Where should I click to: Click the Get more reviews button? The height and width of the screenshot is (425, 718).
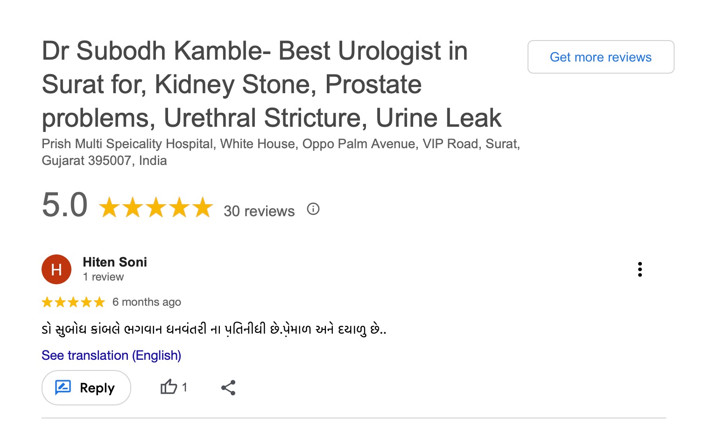[x=600, y=57]
